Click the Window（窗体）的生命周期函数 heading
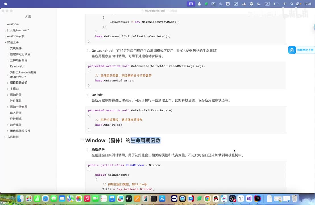The image size is (315, 205). (x=123, y=140)
